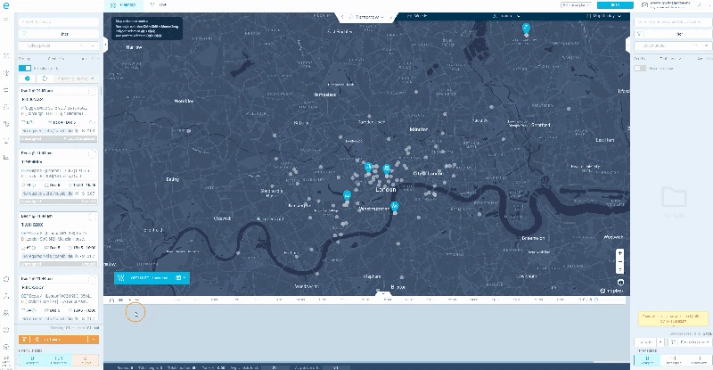Viewport: 713px width, 370px height.
Task: Enable the grey toggle in right panel
Action: tap(640, 69)
